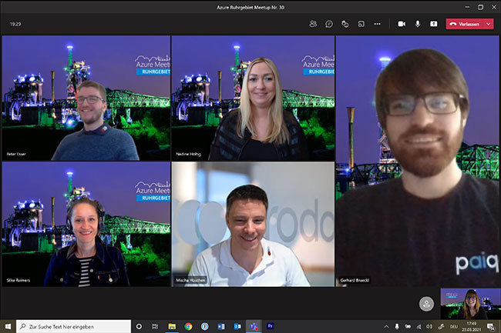
Task: Click the Silke Reimers name label
Action: (18, 280)
